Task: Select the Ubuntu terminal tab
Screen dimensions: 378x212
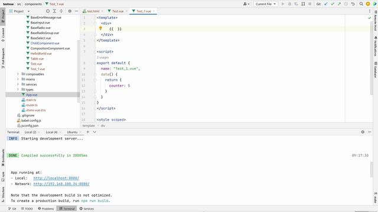Action: [x=72, y=132]
